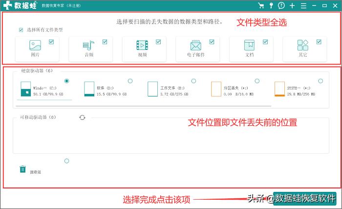Click the 分区丢失 lost partition icon
Viewport: 342px width, 209px height.
[216, 89]
